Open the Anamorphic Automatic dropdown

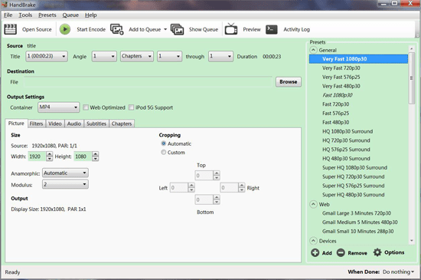click(x=65, y=173)
